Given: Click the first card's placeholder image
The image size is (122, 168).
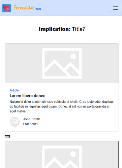Looking at the screenshot, I should [x=62, y=64].
